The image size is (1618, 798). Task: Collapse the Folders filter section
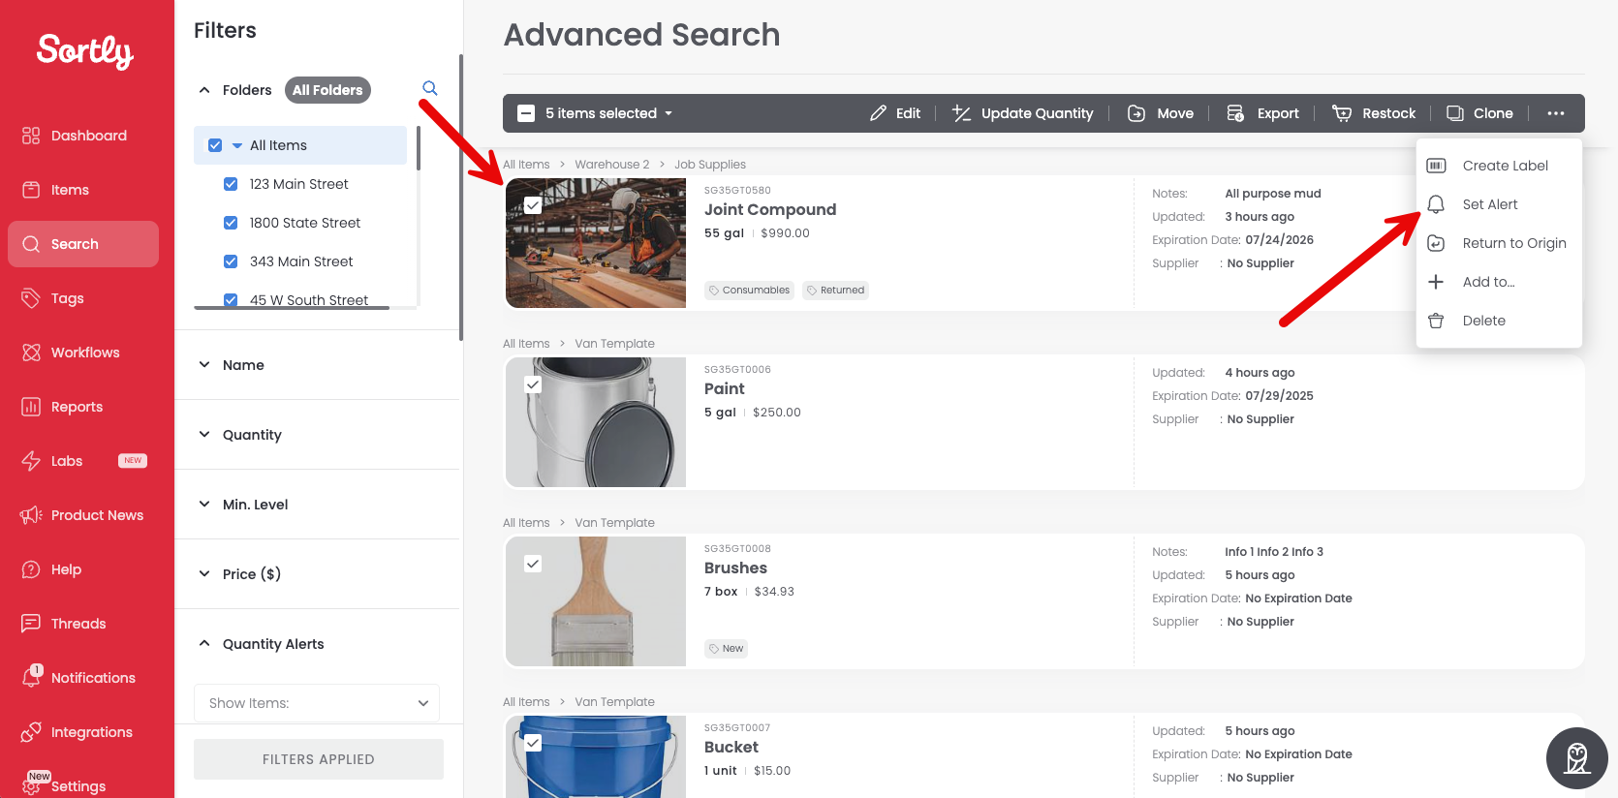point(204,90)
